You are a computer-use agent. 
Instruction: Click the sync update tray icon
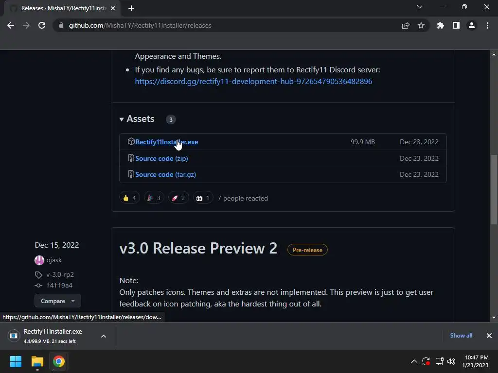pos(426,361)
